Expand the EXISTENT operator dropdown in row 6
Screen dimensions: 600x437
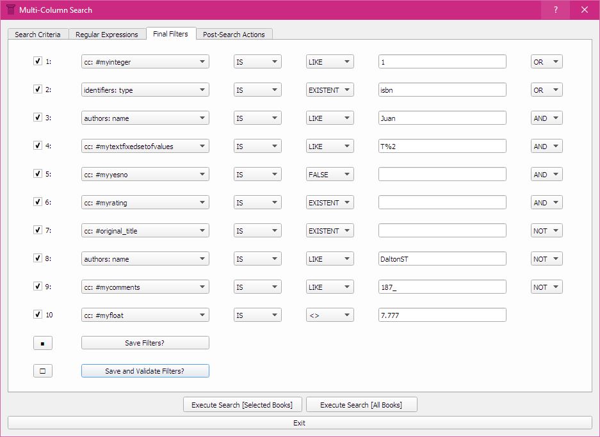tap(330, 203)
